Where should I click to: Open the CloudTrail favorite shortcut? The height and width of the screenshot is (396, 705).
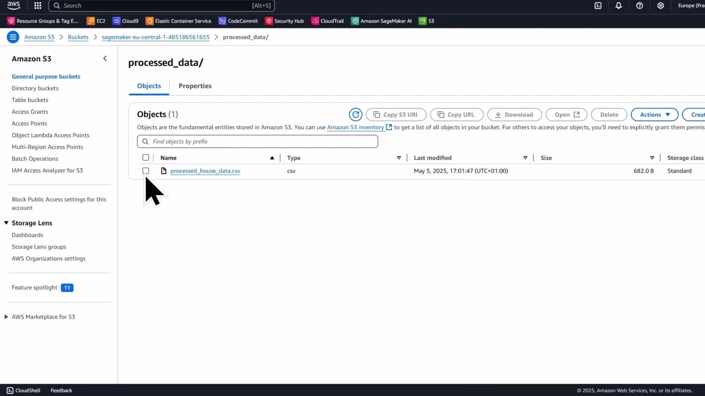click(327, 21)
